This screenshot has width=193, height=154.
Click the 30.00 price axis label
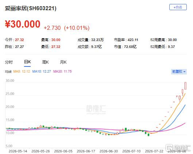(x=10, y=81)
